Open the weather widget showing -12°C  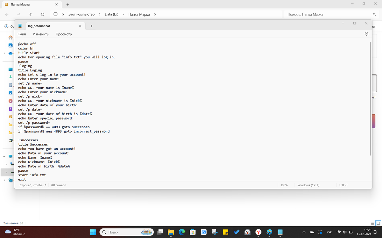pyautogui.click(x=16, y=232)
